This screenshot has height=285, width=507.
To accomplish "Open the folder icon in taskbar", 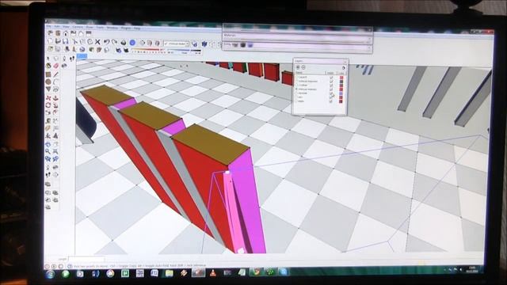I will coord(169,273).
